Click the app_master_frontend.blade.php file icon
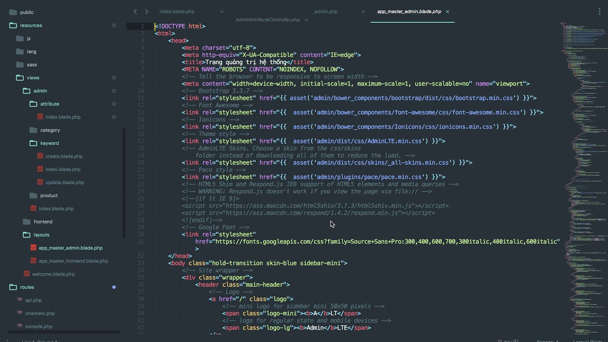 33,261
